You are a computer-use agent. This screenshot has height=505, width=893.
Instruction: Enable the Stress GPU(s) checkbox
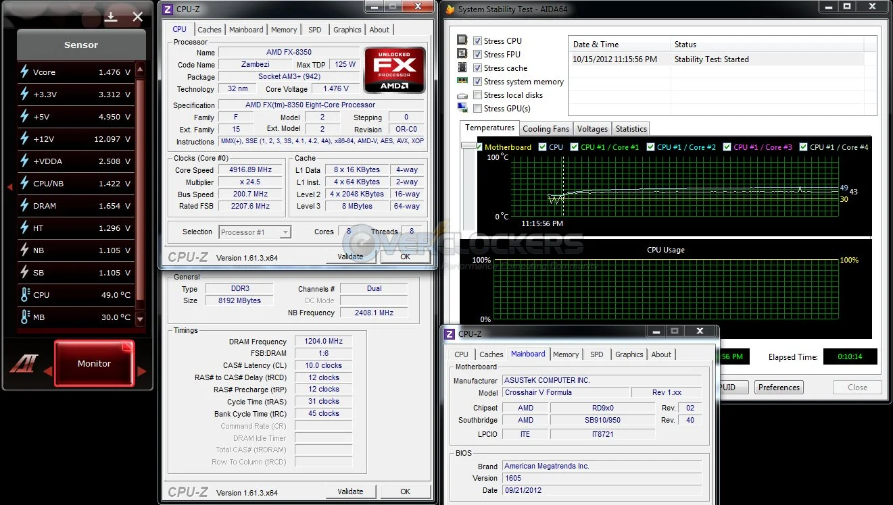pos(478,109)
